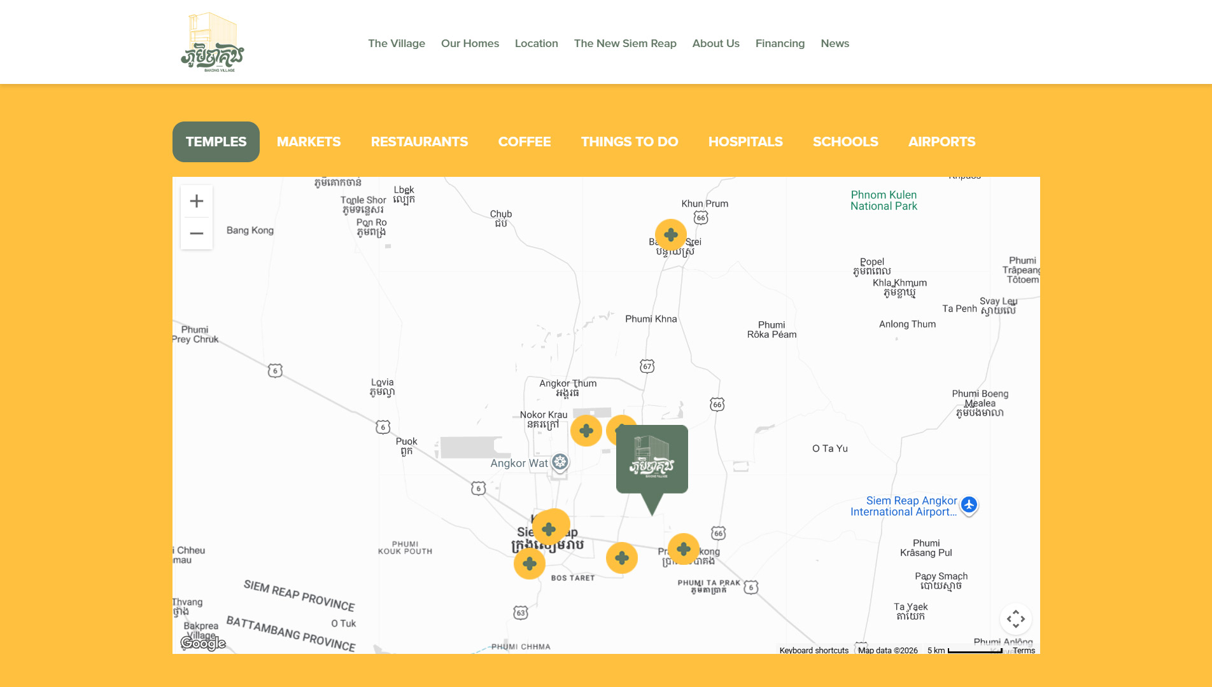Click the map near Phnom Kulen National Park
1212x687 pixels.
point(884,200)
